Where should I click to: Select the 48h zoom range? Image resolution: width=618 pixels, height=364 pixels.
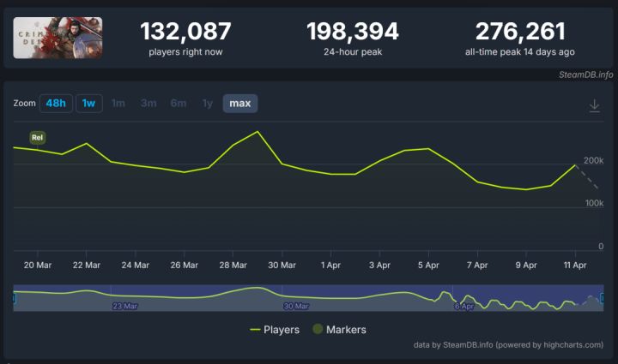tap(56, 104)
